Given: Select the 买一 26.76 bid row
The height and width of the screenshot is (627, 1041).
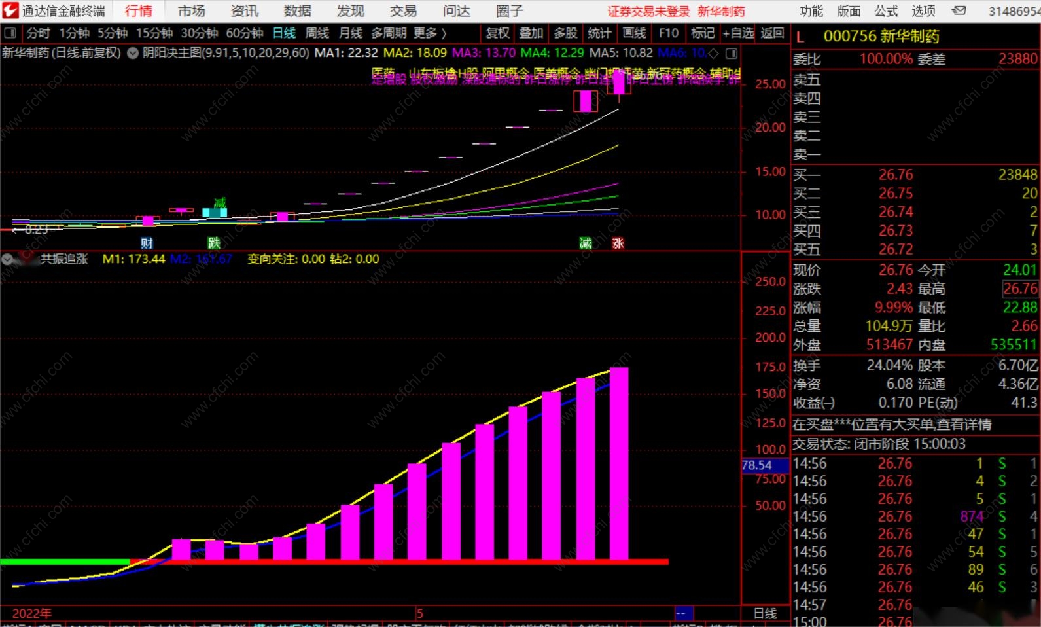Looking at the screenshot, I should click(x=915, y=175).
